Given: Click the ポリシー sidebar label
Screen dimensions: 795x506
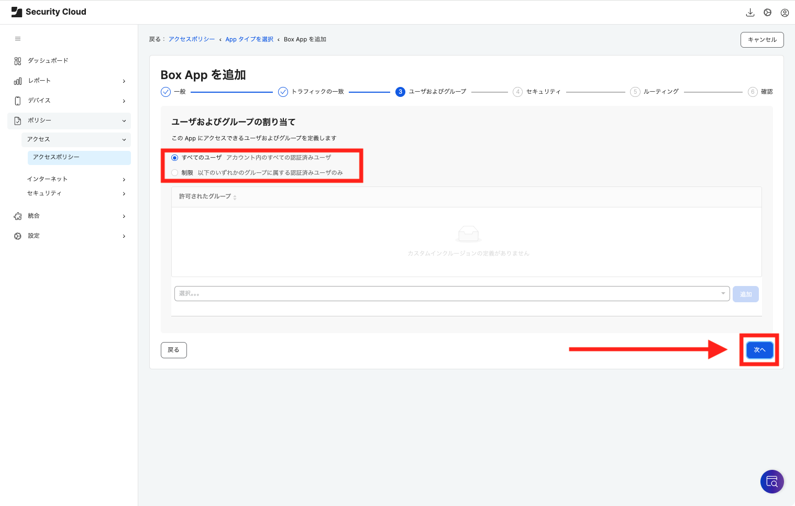Looking at the screenshot, I should click(39, 120).
